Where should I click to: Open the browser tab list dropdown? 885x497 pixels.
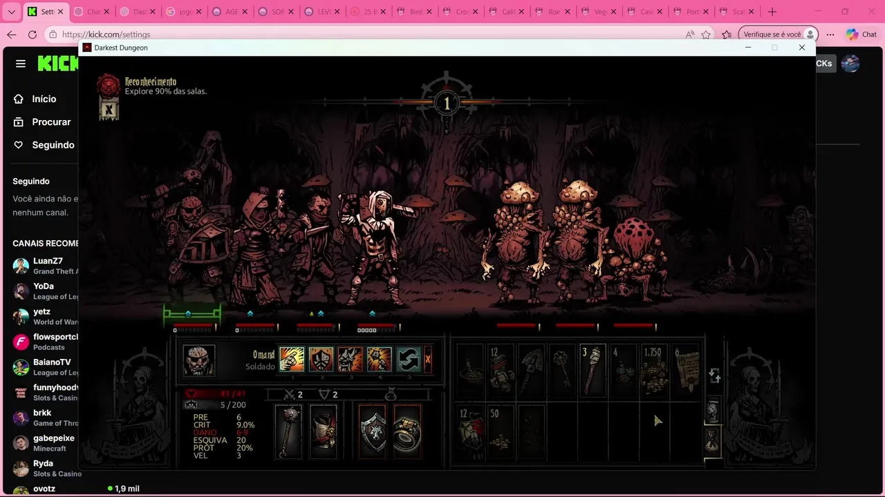coord(11,12)
